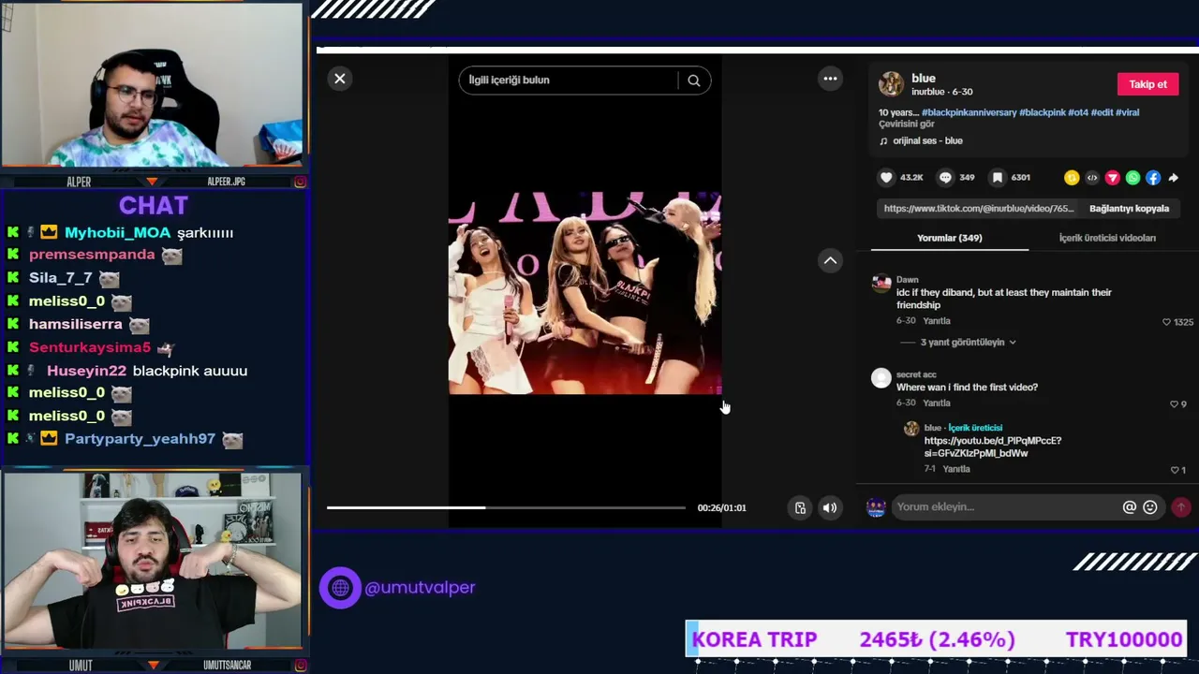Screen dimensions: 1199x674
Task: Select the TikTok video URL field
Action: click(979, 209)
